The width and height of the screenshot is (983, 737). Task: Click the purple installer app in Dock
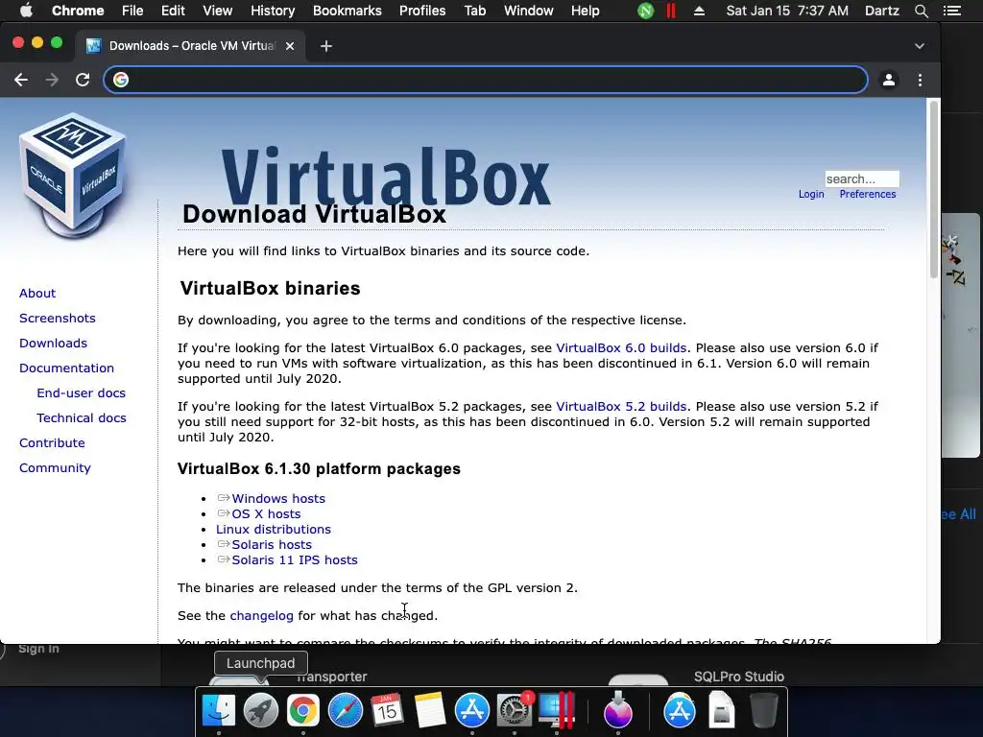tap(618, 711)
